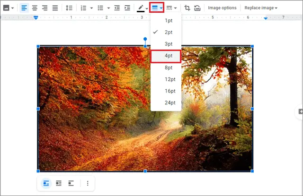Apply center align
Viewport: 303px width, 196px height.
coord(35,8)
